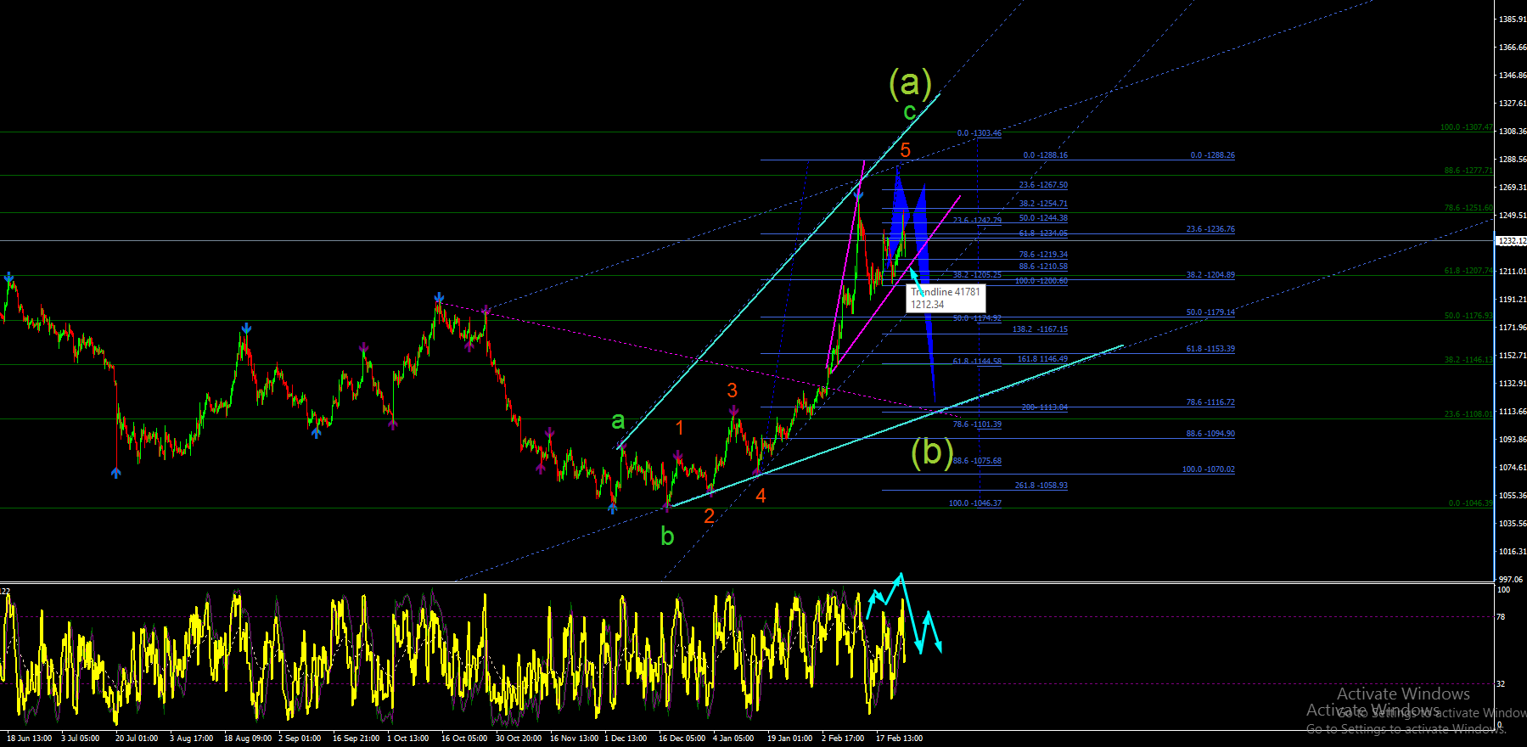Click the 261.8 -1058.93 Fibonacci level label
Viewport: 1527px width, 747px height.
(1041, 486)
